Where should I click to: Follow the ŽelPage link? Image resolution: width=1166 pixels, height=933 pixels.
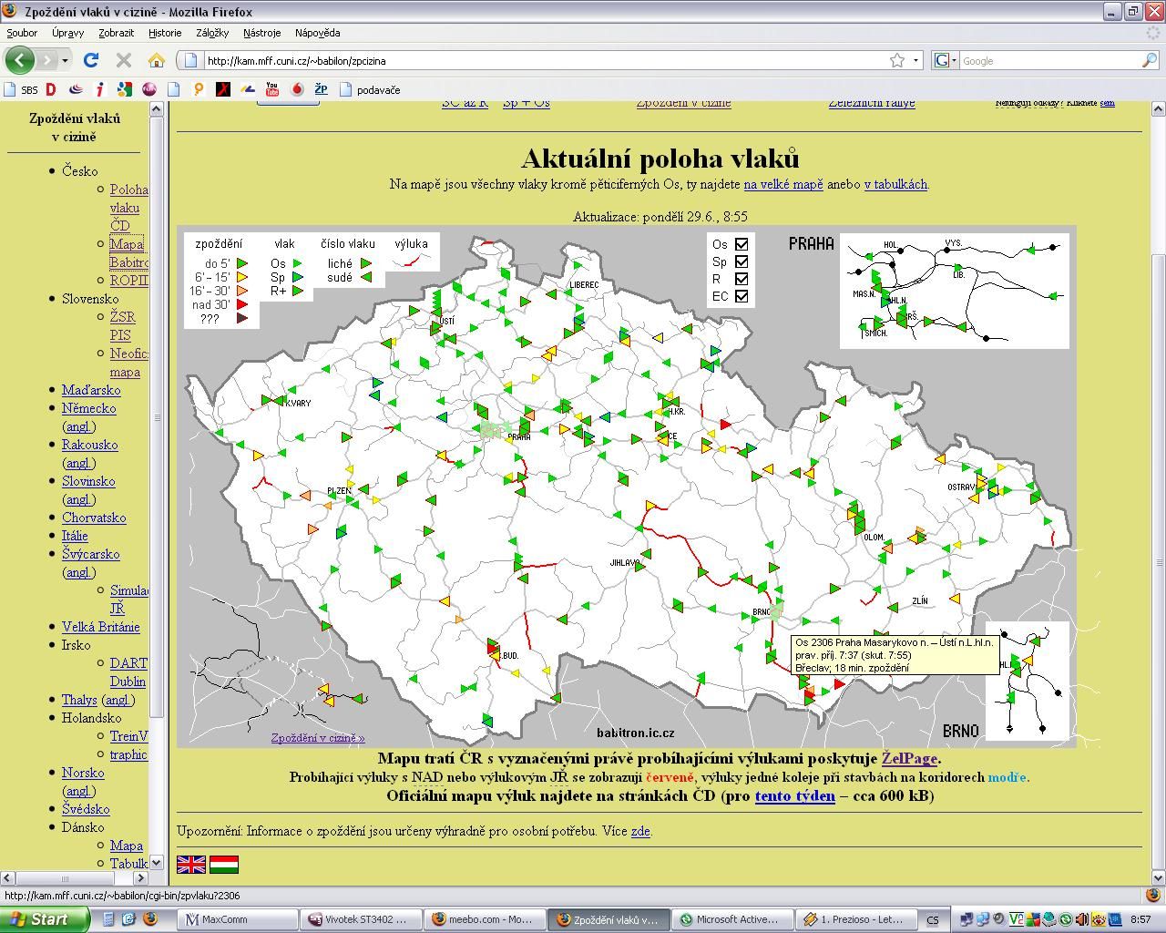pyautogui.click(x=909, y=758)
